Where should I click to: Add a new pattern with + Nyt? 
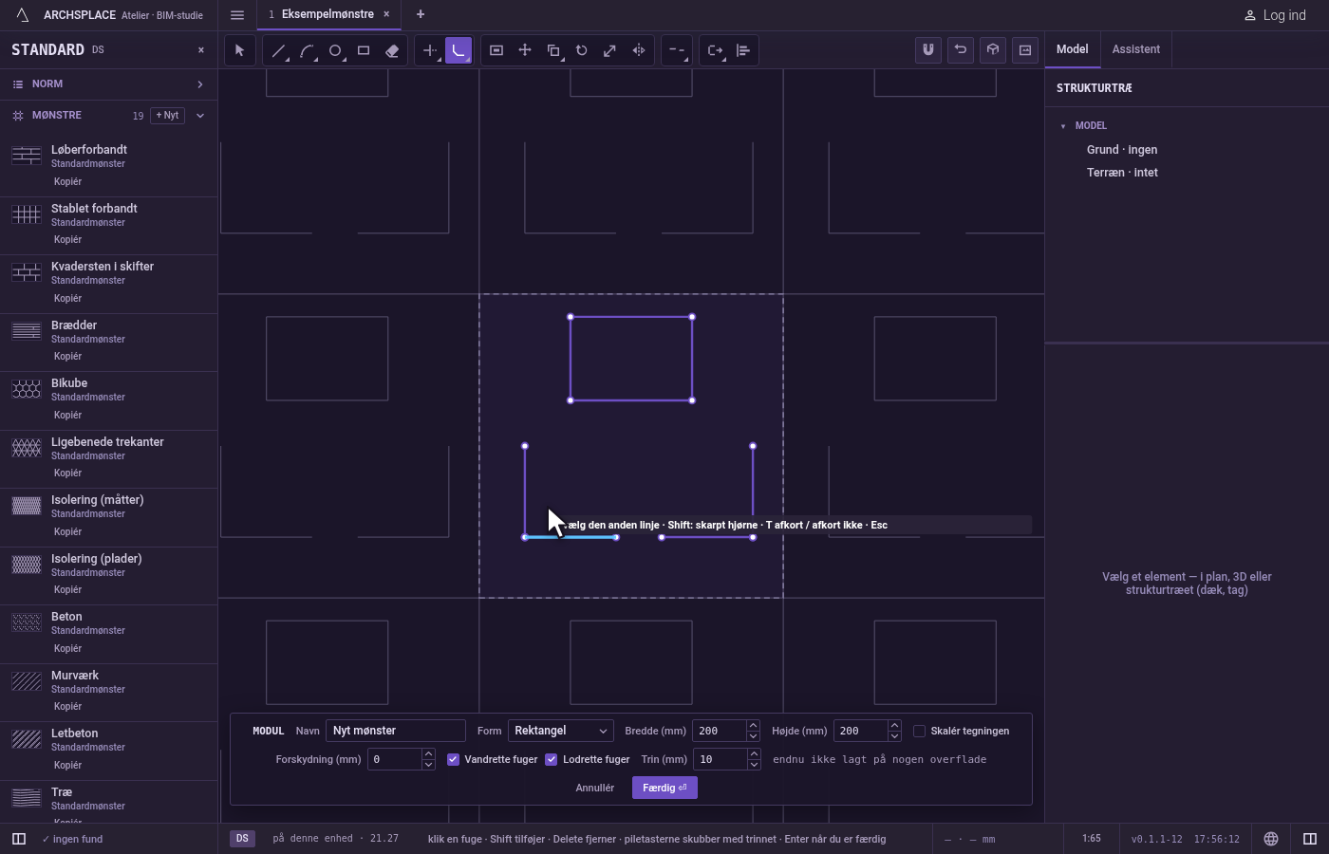(168, 116)
